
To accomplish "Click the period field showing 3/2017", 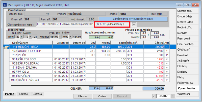I will pyautogui.click(x=163, y=96).
